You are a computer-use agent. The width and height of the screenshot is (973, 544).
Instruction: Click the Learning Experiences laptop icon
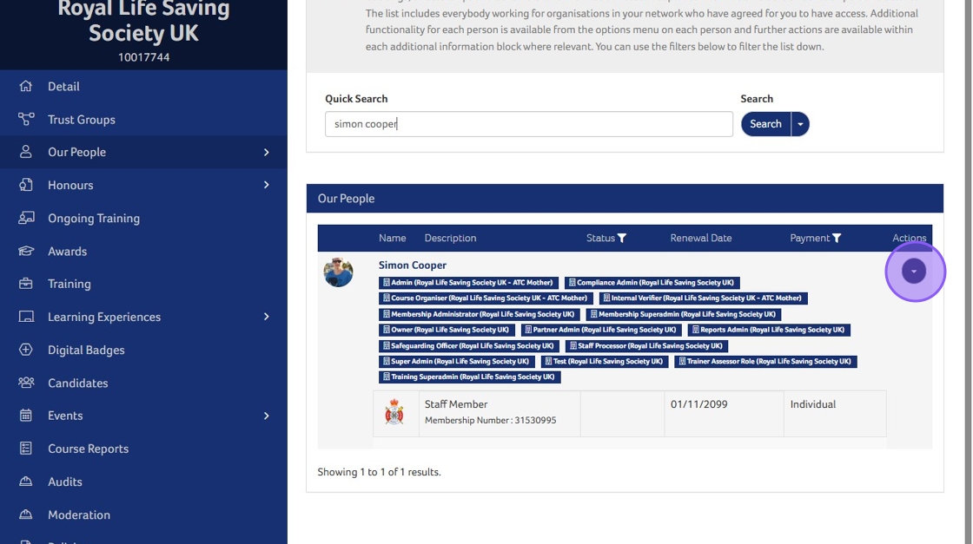(25, 317)
